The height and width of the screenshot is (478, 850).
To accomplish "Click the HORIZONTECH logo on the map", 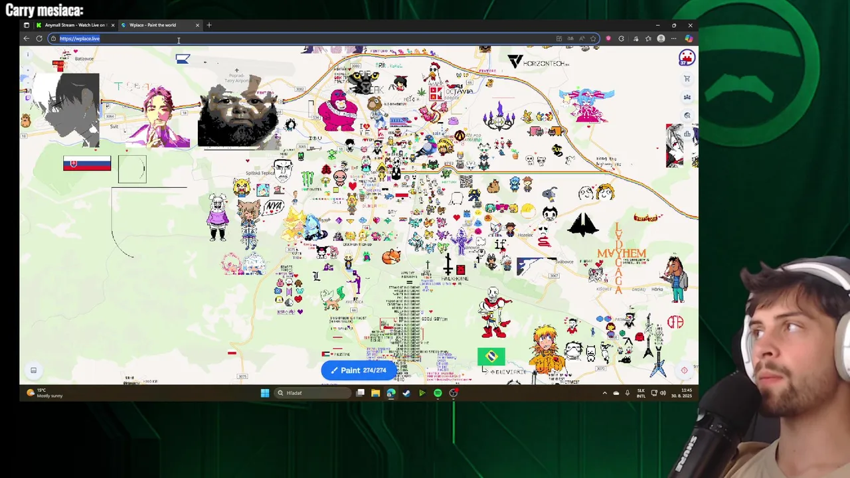I will [x=539, y=62].
